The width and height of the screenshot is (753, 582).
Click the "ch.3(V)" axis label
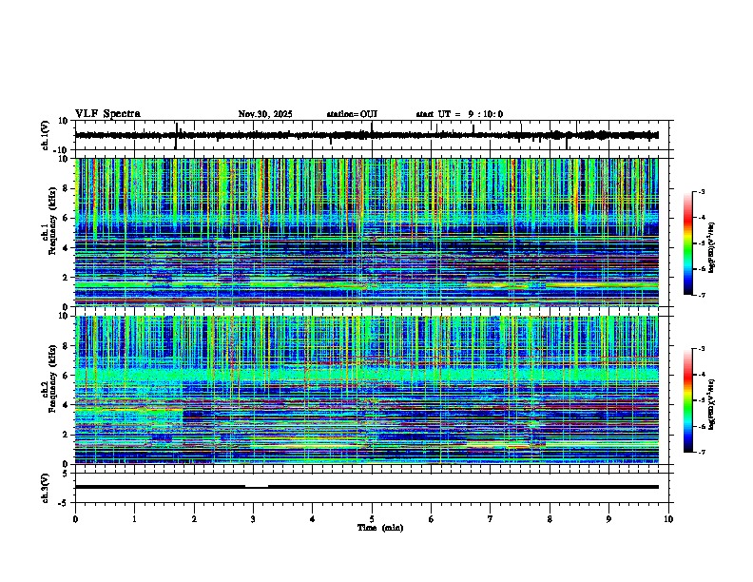(x=46, y=488)
